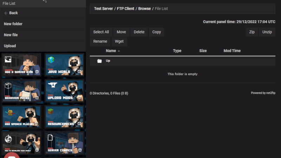Screen dimensions: 281x158
Task: Click the File List sidebar header
Action: pyautogui.click(x=9, y=4)
